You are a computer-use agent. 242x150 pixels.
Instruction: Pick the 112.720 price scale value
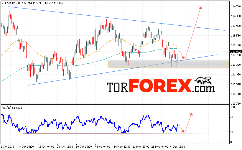(236, 55)
